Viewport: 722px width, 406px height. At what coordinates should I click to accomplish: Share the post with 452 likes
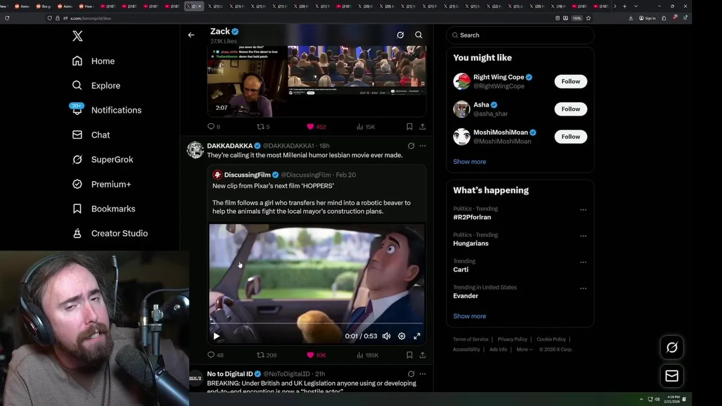pos(422,127)
